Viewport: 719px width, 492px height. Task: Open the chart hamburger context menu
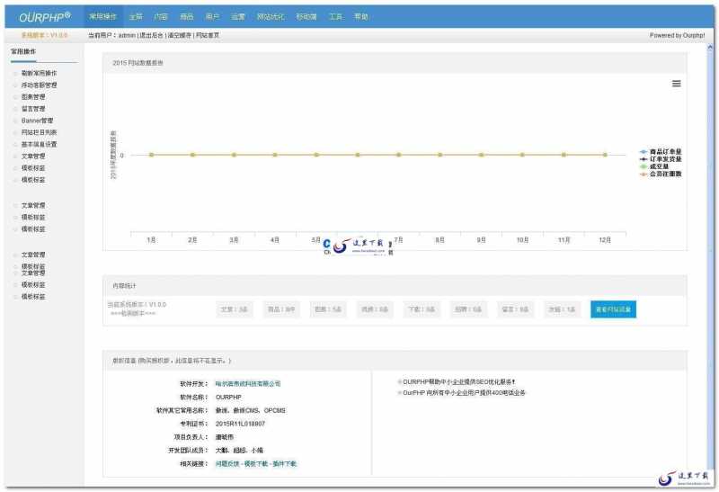(x=677, y=84)
